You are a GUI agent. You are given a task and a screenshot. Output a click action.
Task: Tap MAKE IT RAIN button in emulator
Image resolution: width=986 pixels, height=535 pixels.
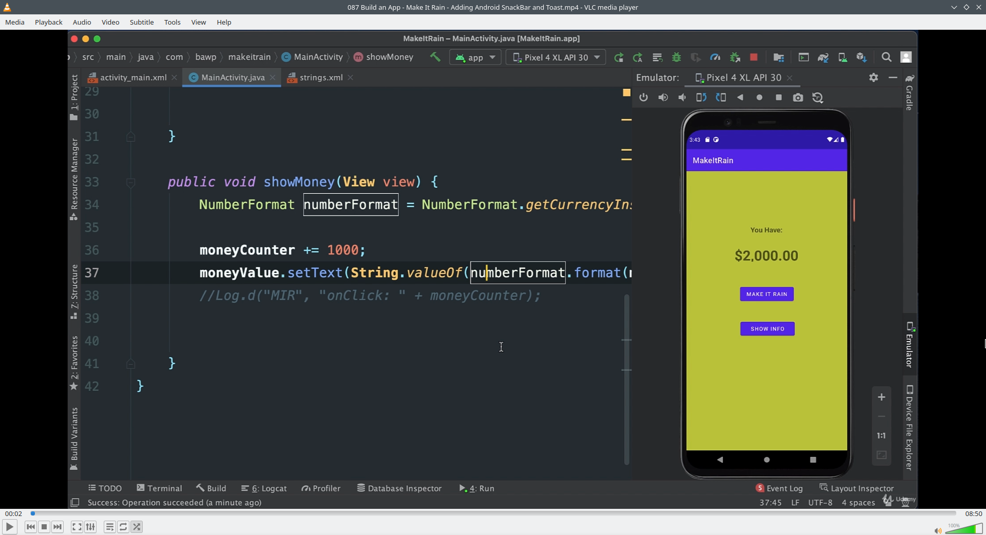(x=767, y=294)
